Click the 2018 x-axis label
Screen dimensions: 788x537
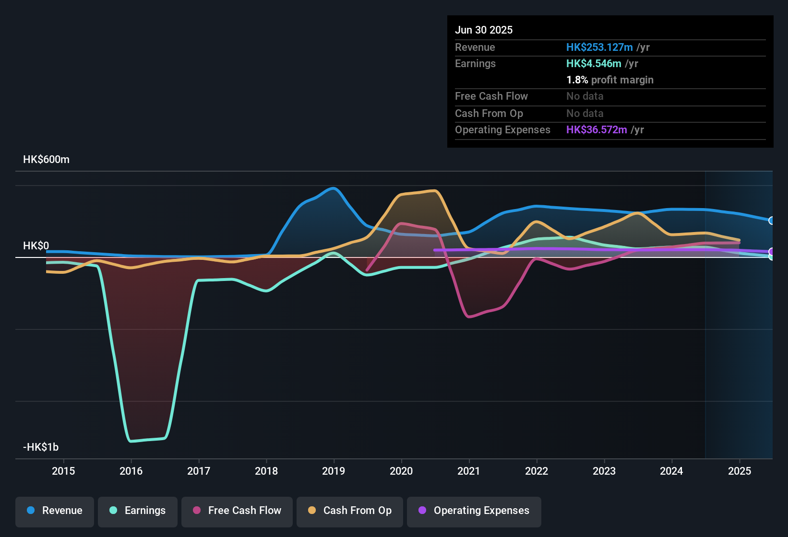pos(266,471)
